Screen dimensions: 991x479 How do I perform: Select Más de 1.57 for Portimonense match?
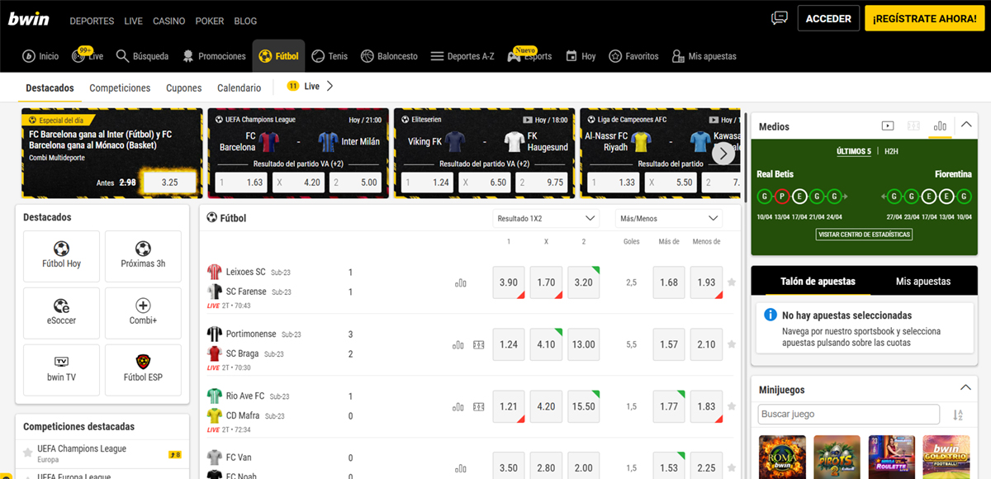[x=669, y=344]
